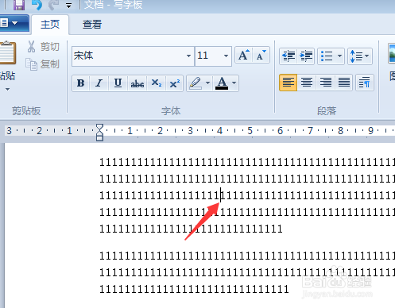Start a bulleted list
The height and width of the screenshot is (308, 395).
click(327, 56)
